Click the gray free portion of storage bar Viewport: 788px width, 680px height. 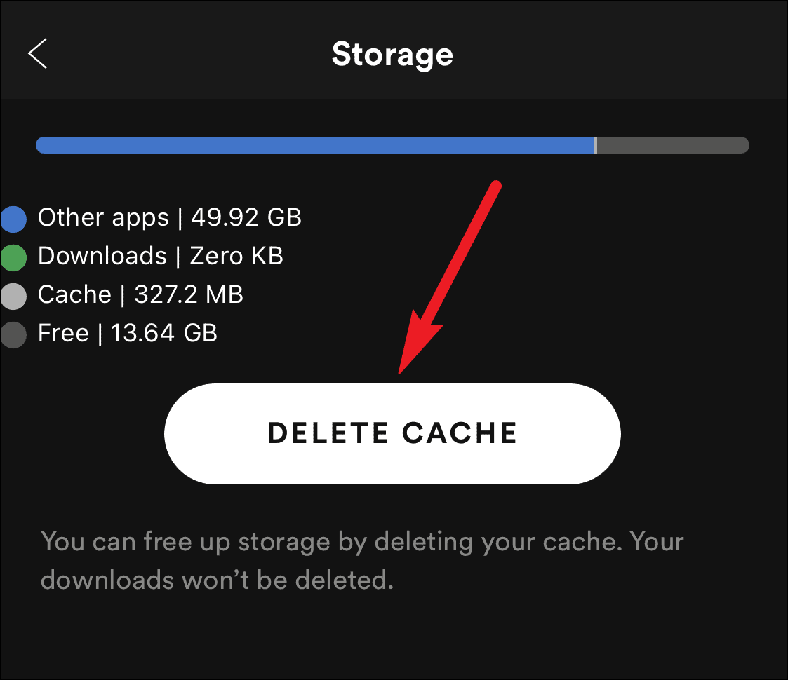click(673, 145)
